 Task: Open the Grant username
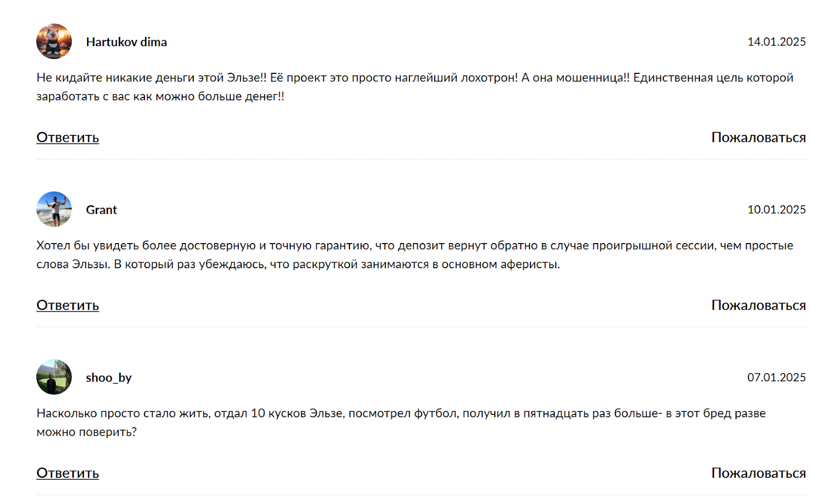coord(101,210)
